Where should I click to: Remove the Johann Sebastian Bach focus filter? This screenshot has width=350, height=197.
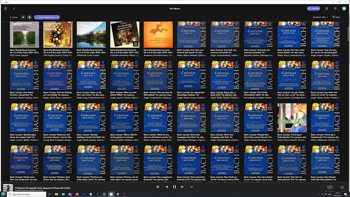58,17
